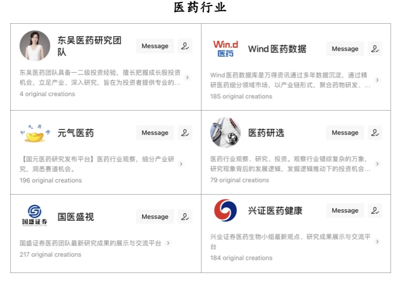Select description starting 【国元医药研究发布平台】
400x283 pixels.
coord(97,164)
